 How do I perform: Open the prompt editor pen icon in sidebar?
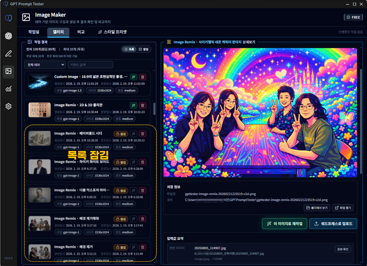tap(8, 54)
